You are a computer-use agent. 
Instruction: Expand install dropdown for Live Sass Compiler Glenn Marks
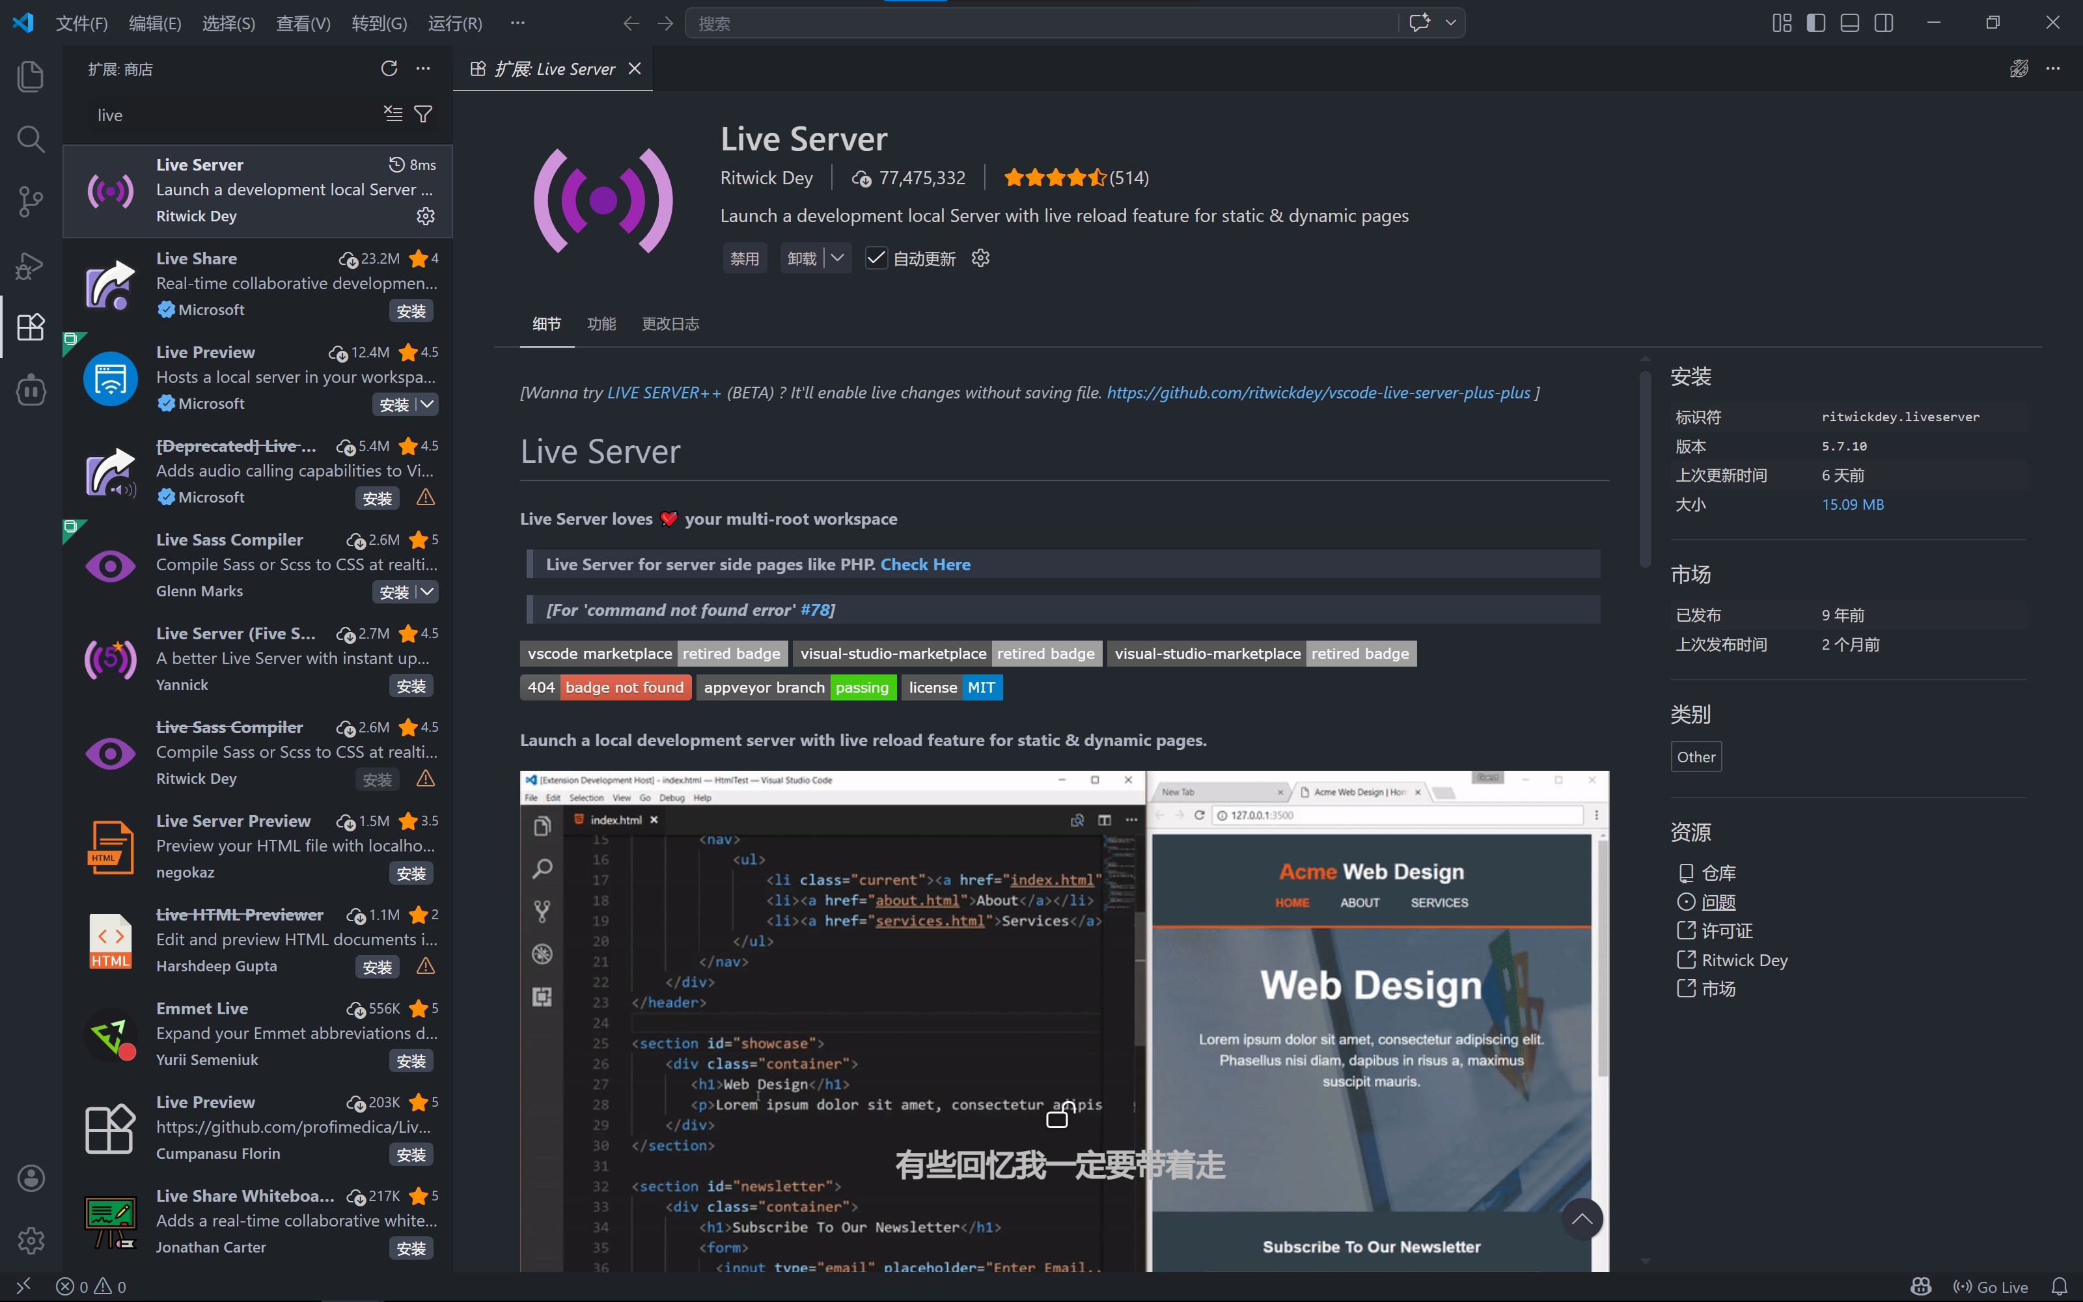(x=427, y=592)
